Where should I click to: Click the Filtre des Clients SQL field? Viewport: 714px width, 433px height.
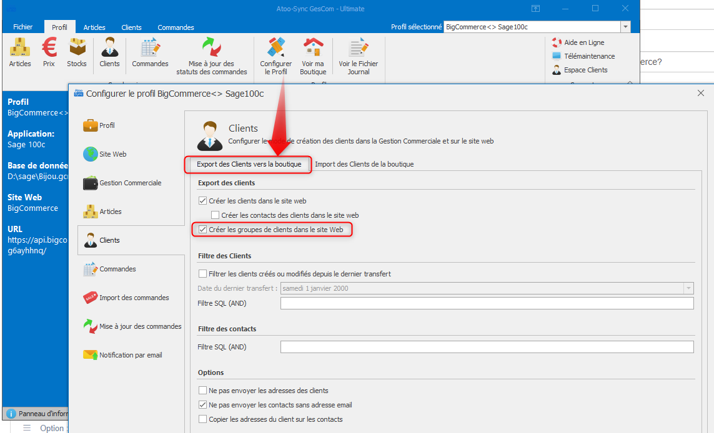click(x=487, y=303)
